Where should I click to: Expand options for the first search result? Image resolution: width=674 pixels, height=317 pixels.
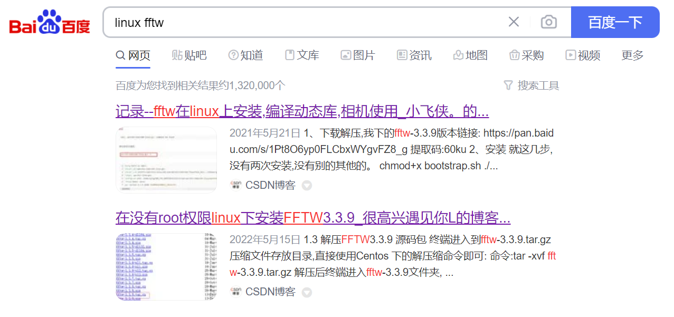(x=307, y=186)
